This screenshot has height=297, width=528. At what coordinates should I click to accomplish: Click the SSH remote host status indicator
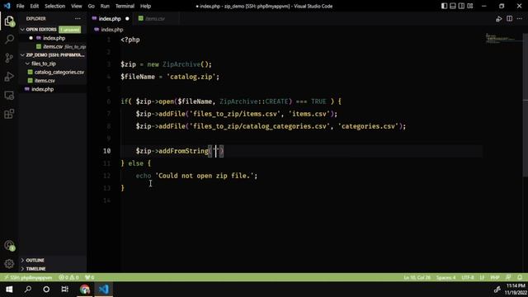[27, 277]
